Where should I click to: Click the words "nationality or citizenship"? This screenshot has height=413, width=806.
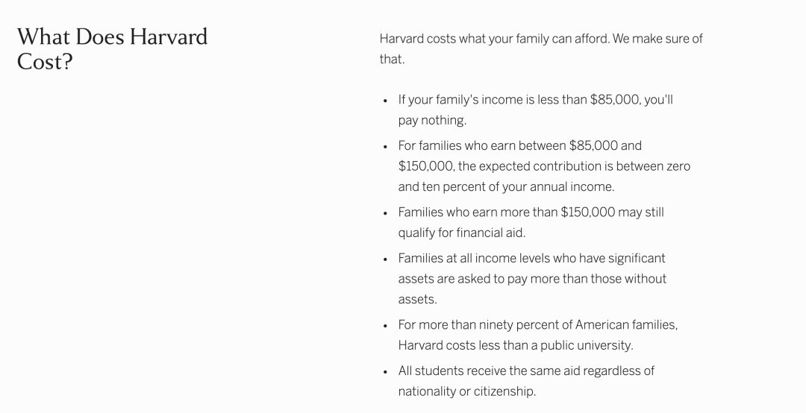[x=466, y=391]
